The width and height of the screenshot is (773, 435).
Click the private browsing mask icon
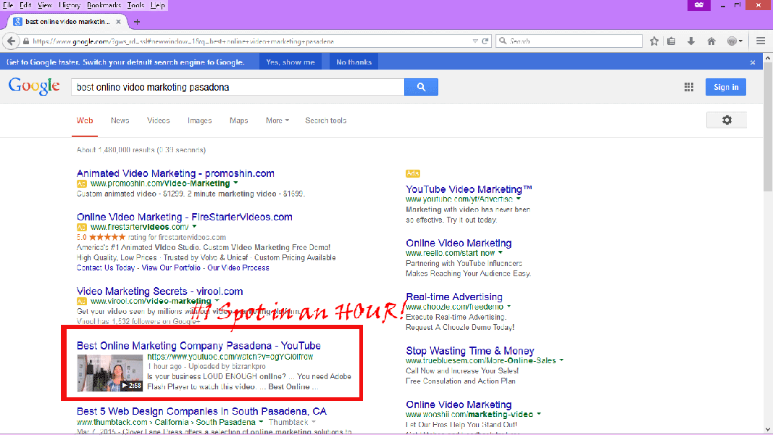coord(699,5)
